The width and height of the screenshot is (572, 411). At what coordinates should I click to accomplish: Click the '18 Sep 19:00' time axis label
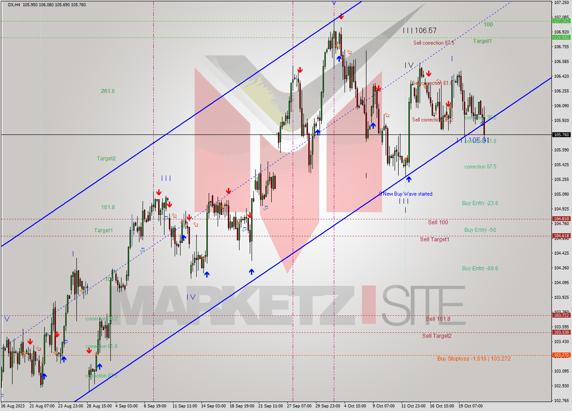pos(242,406)
